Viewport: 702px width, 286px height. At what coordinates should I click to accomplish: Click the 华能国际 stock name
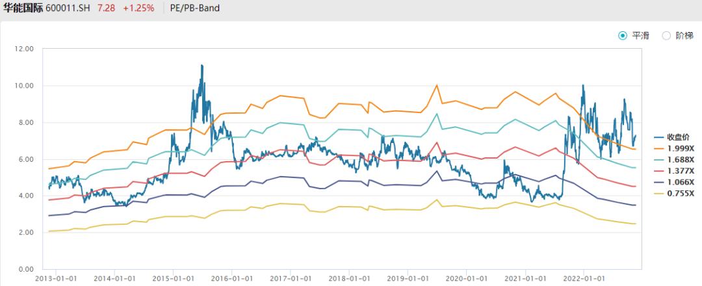pos(23,8)
